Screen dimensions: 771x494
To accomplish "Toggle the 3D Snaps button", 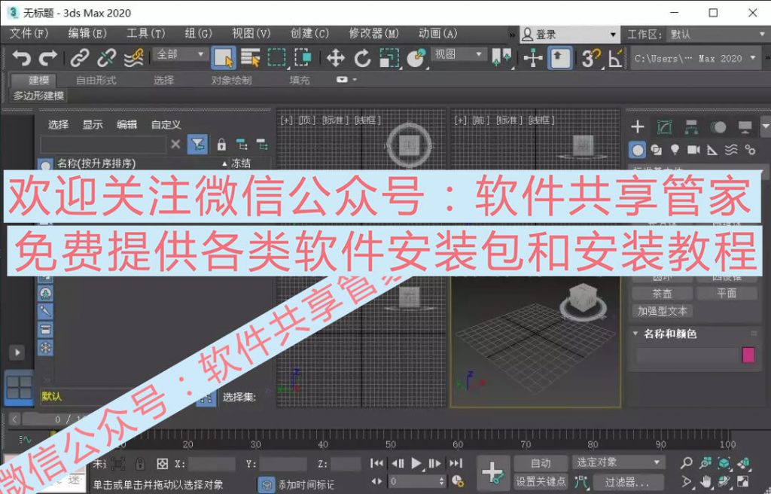I will [x=590, y=58].
